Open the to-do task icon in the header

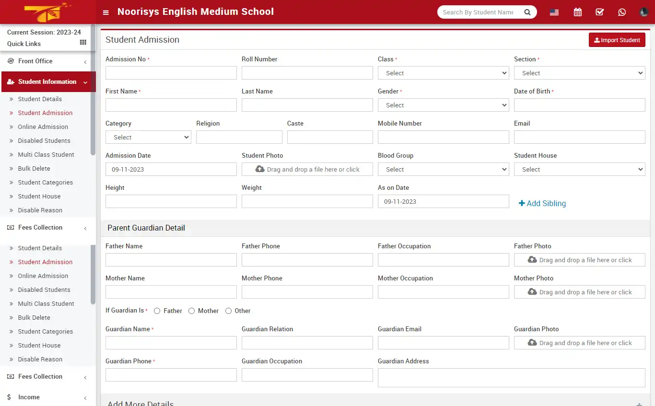(x=599, y=12)
